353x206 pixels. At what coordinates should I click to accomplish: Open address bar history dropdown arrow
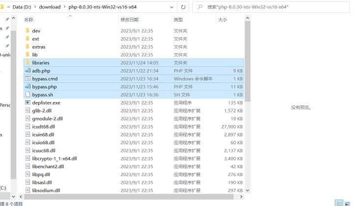point(170,7)
